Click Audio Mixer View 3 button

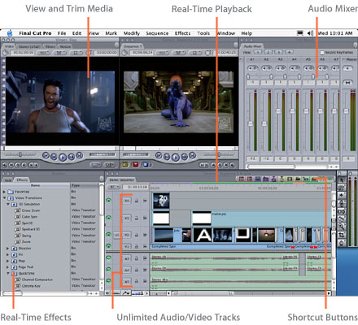coord(279,52)
